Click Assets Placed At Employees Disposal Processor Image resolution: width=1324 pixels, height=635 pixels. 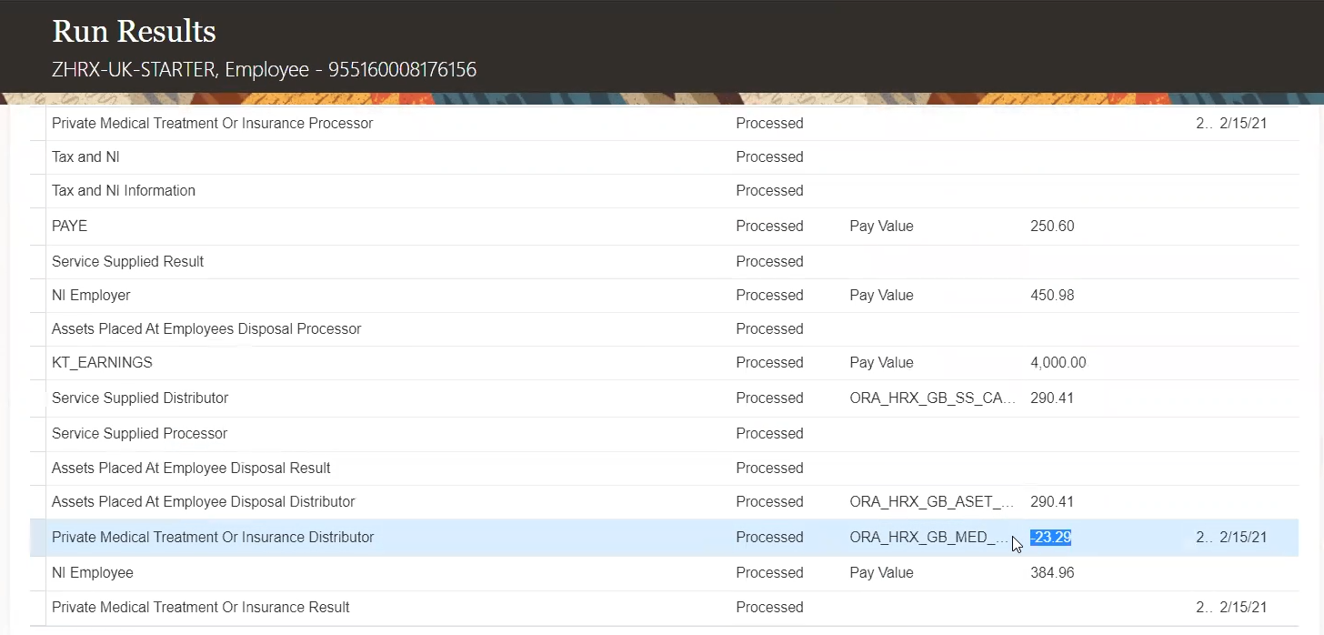(x=206, y=329)
